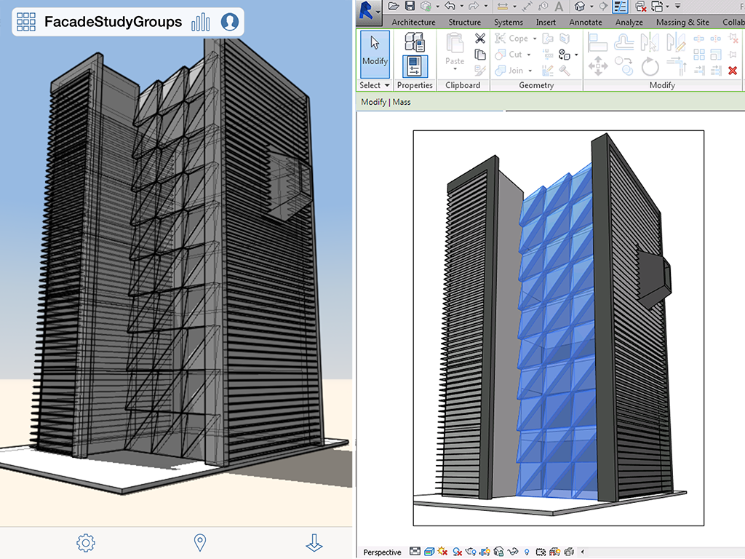Click the bar chart icon beside FacadeStudyGroups

coord(201,22)
